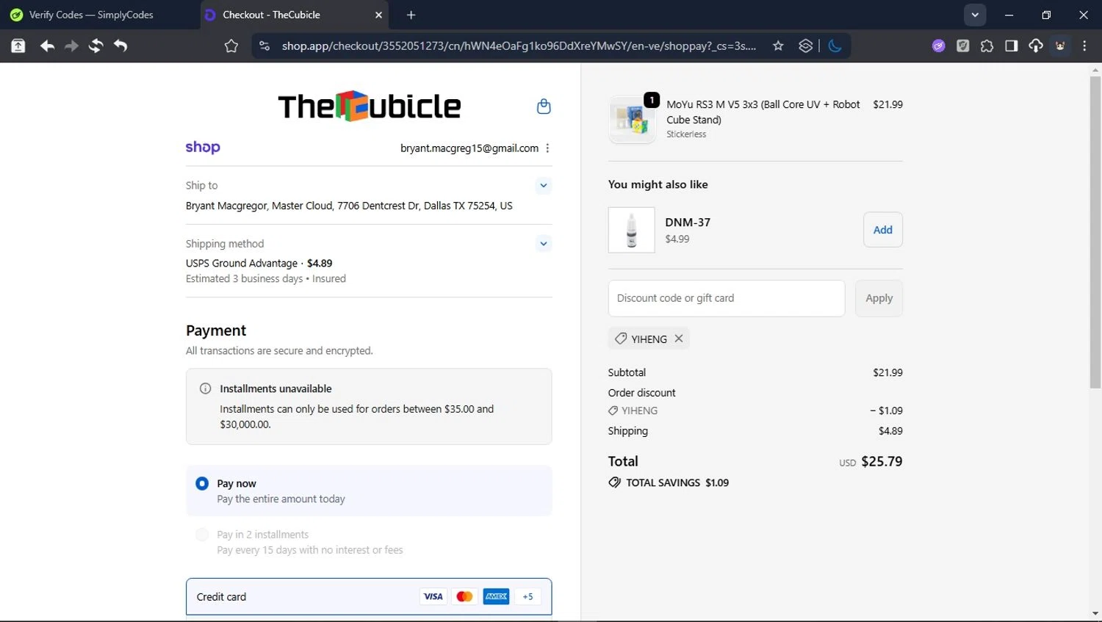Click the Total amount $25.79

click(x=882, y=461)
